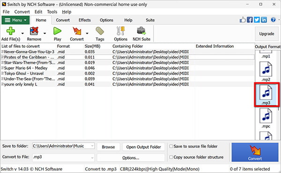
Task: Click the 0.059 size value
Action: point(89,79)
